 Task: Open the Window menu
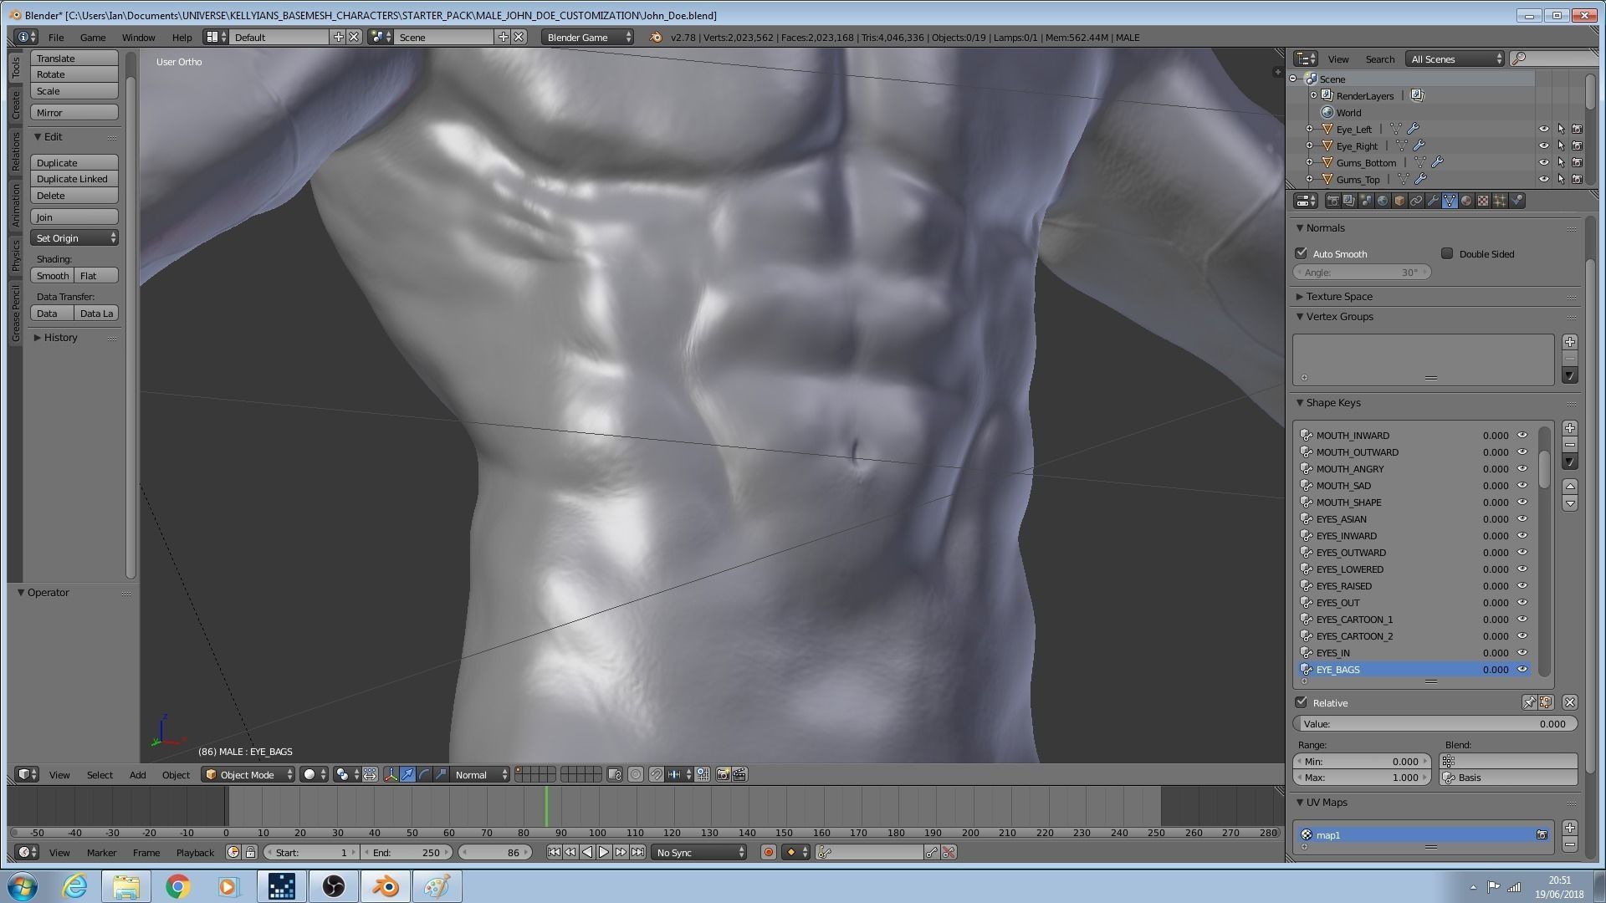pos(138,37)
